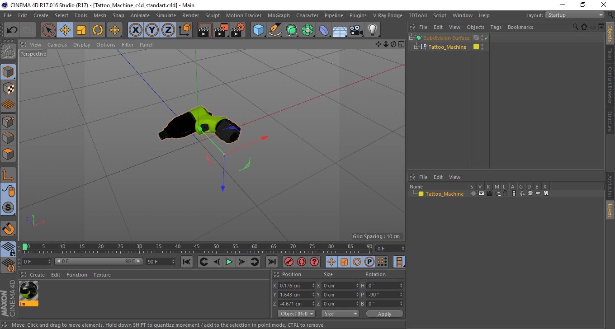Switch the coordinate system icon
Viewport: 615px width, 329px height.
185,30
